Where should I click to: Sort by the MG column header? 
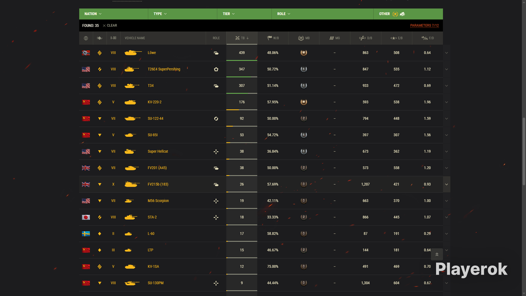(x=335, y=38)
